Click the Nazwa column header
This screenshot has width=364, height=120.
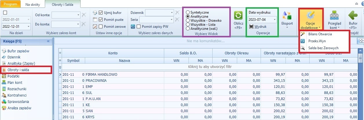coord(125,61)
